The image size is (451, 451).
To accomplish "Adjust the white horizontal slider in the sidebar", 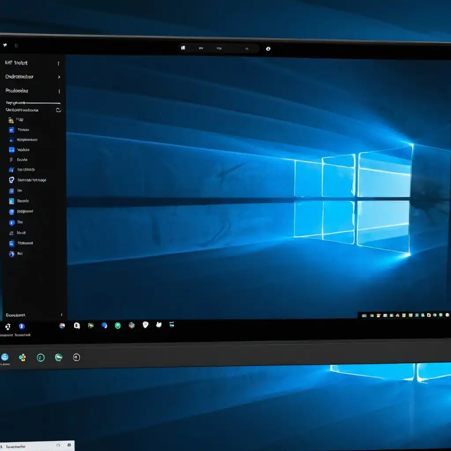I will click(42, 103).
